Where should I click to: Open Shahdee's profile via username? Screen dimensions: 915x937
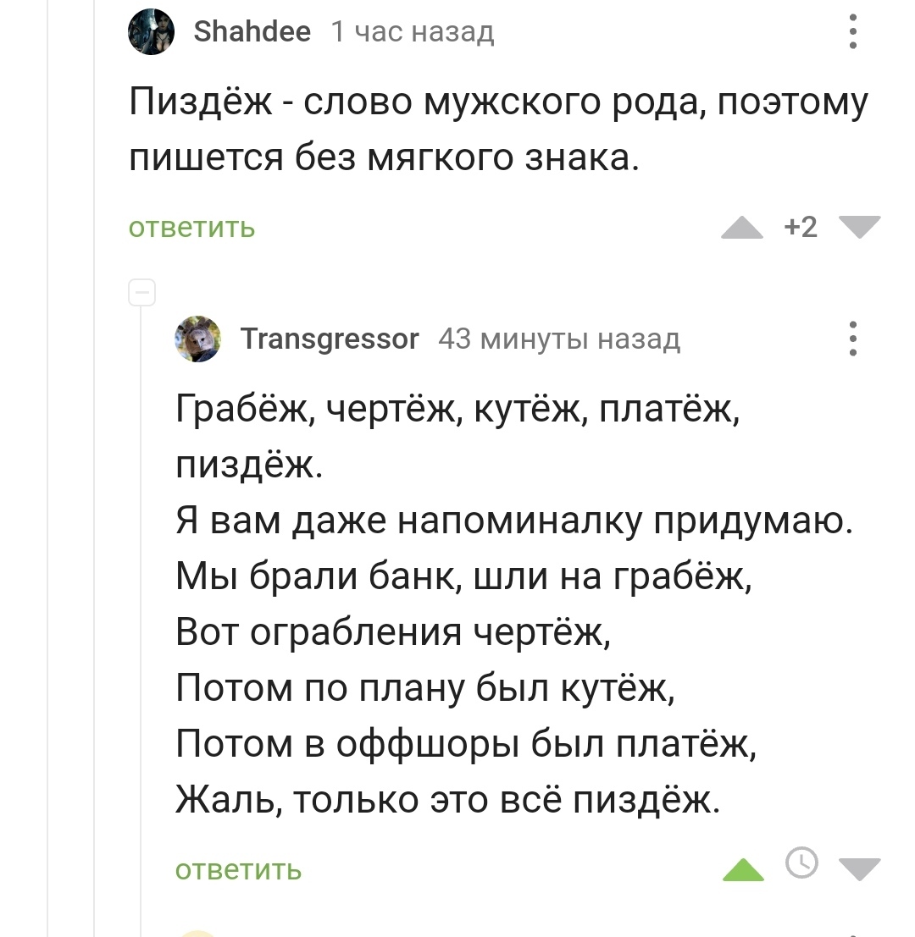pos(252,33)
